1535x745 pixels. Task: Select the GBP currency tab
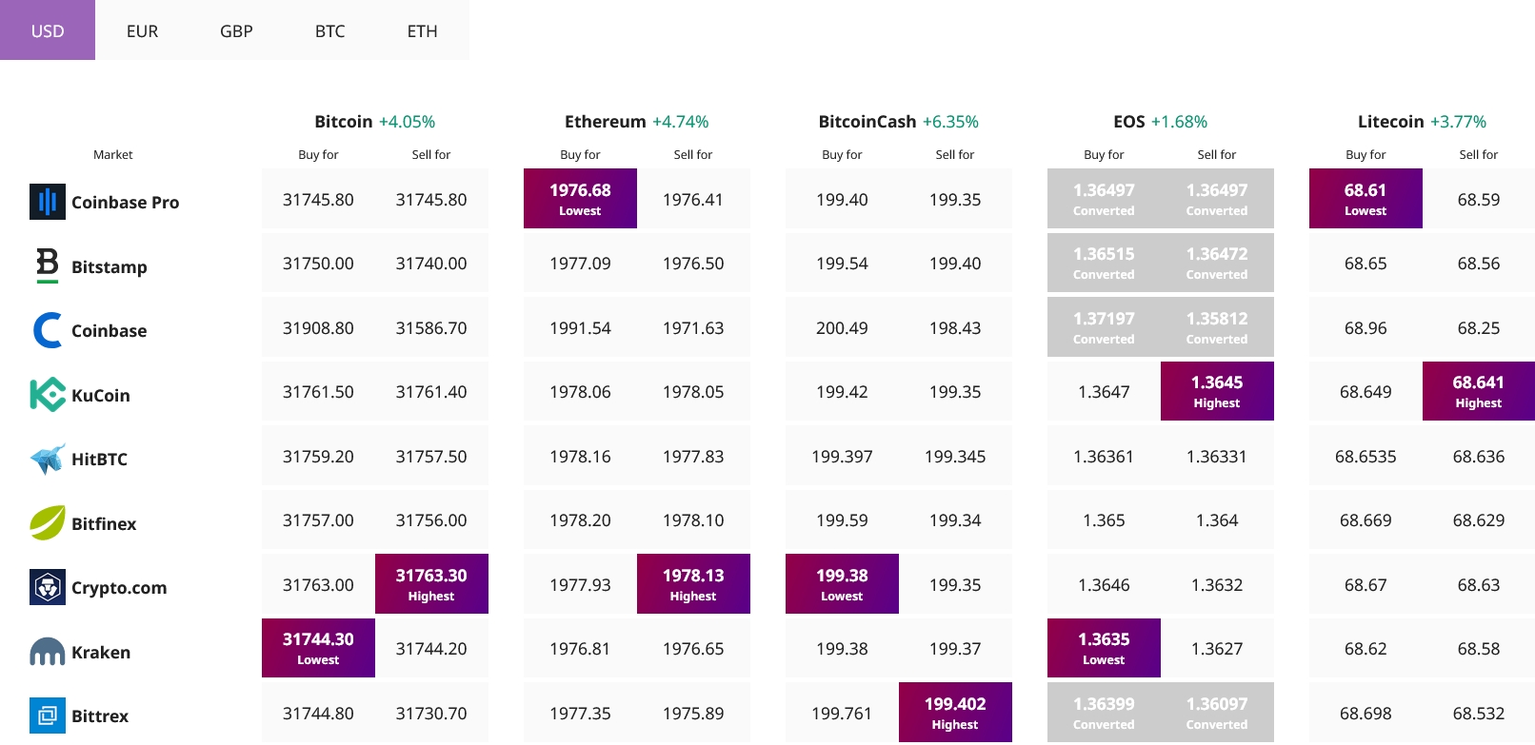pos(236,30)
